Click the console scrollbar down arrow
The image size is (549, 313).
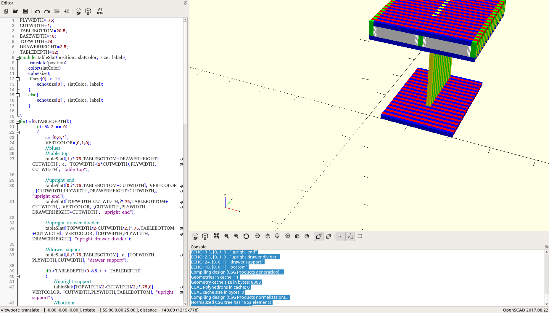pyautogui.click(x=547, y=304)
